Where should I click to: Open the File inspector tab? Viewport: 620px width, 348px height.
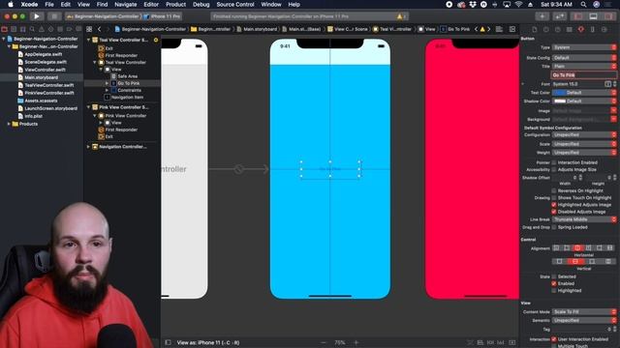click(535, 29)
